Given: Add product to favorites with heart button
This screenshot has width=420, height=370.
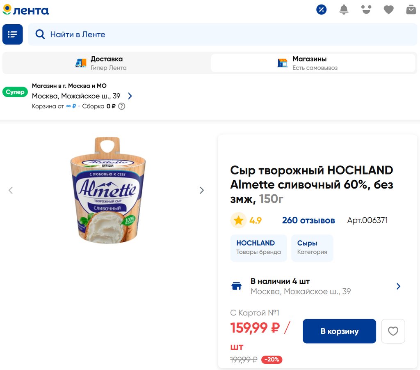Looking at the screenshot, I should click(393, 331).
